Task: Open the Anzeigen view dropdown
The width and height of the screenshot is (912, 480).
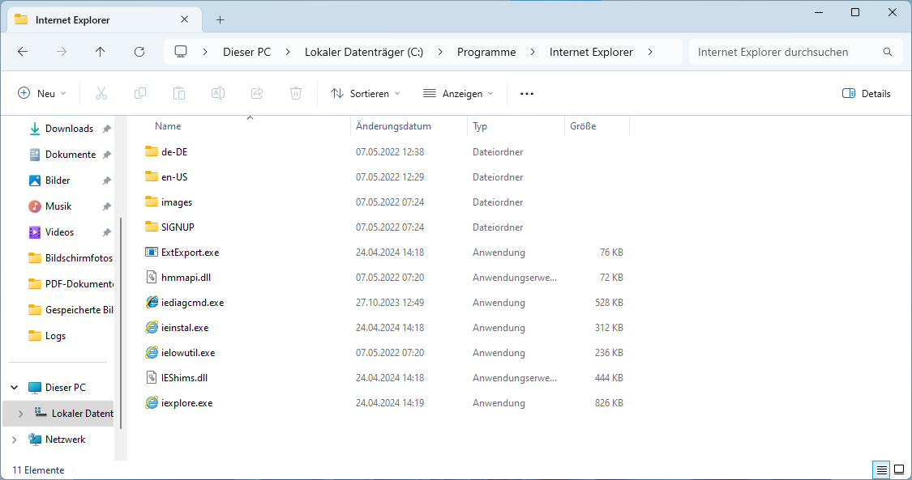Action: click(x=458, y=94)
